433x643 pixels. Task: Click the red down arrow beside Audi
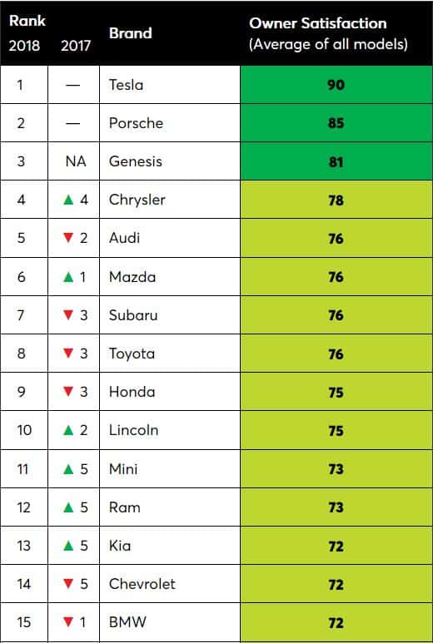pos(68,237)
